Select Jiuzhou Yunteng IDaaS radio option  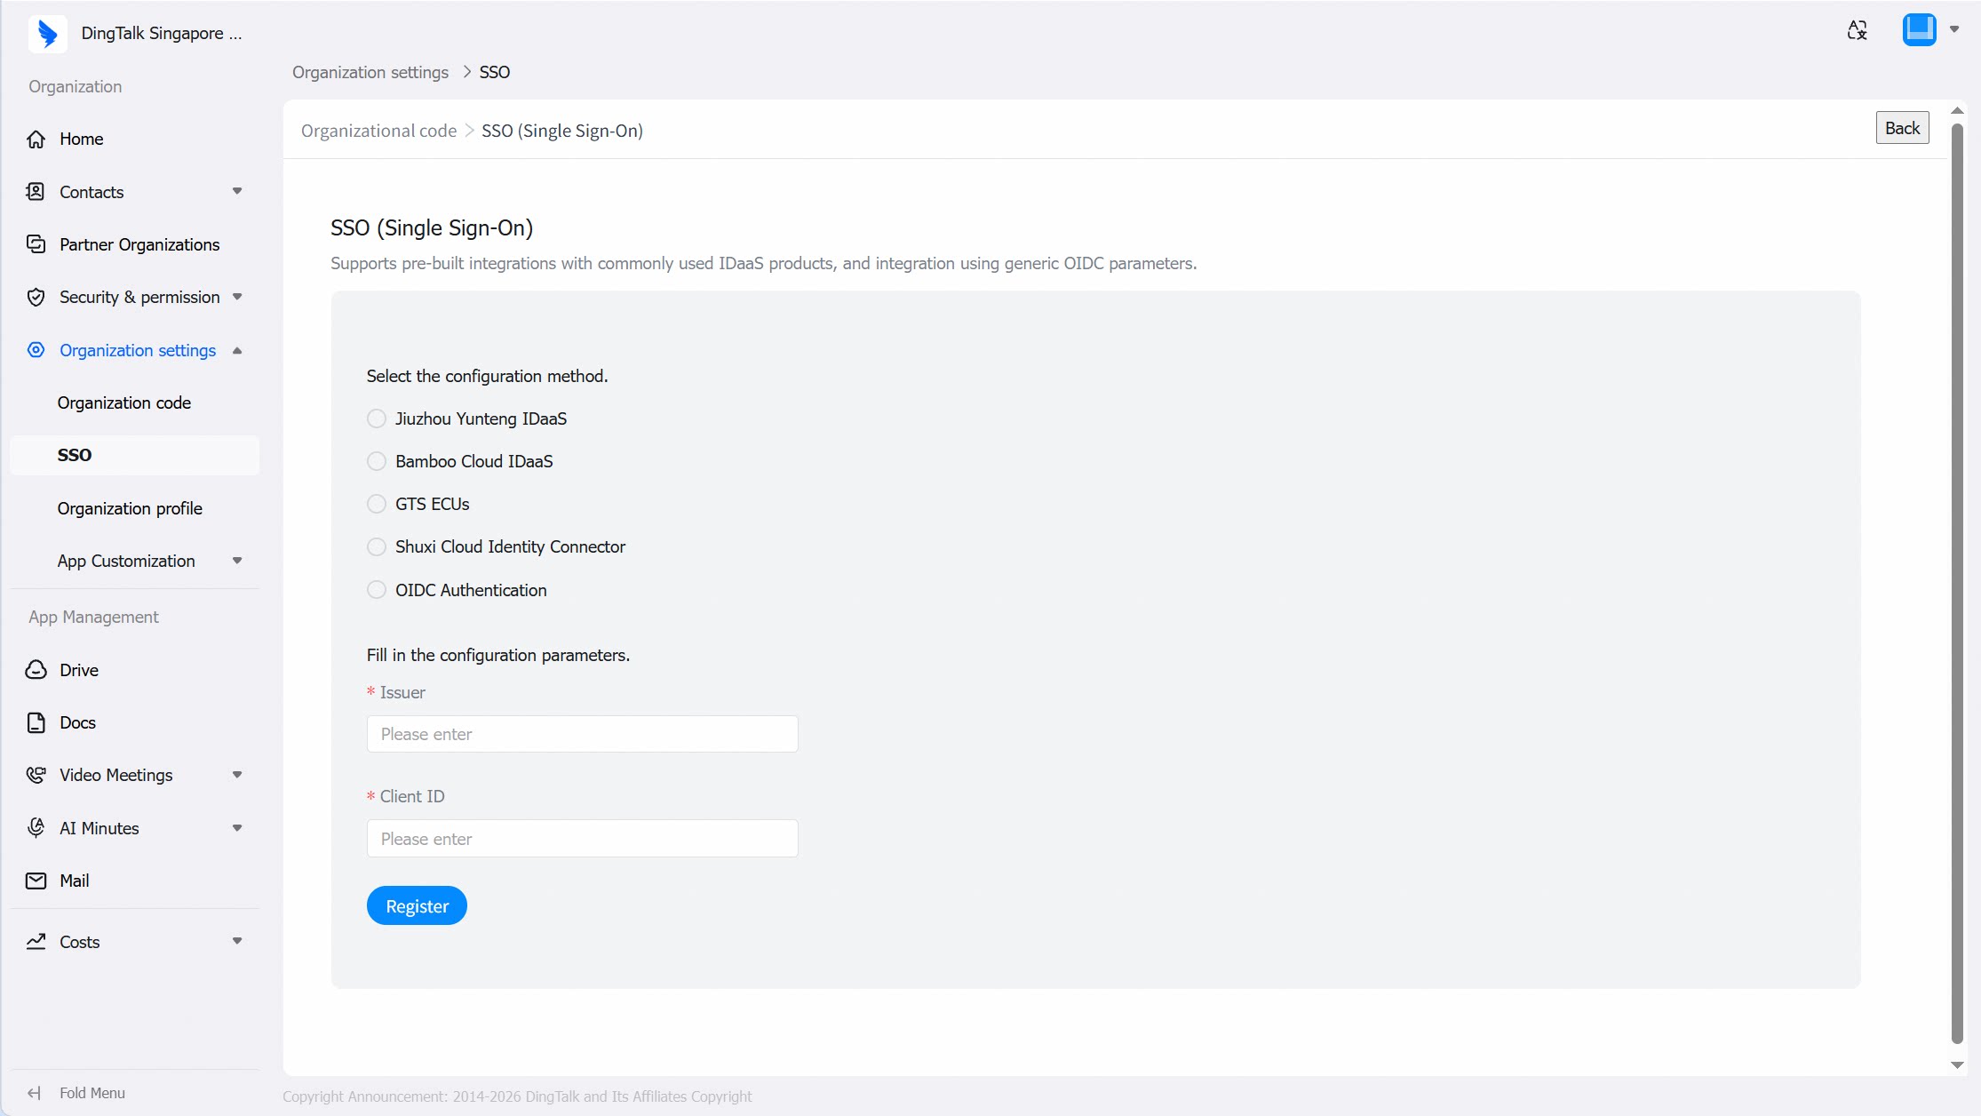coord(377,418)
